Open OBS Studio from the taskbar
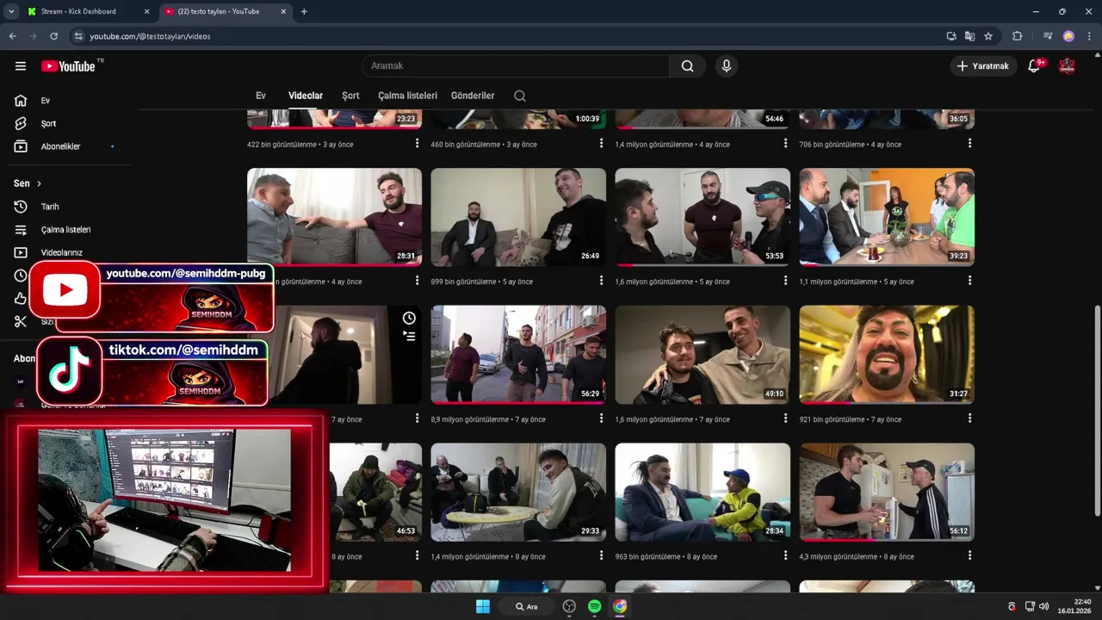 (569, 606)
